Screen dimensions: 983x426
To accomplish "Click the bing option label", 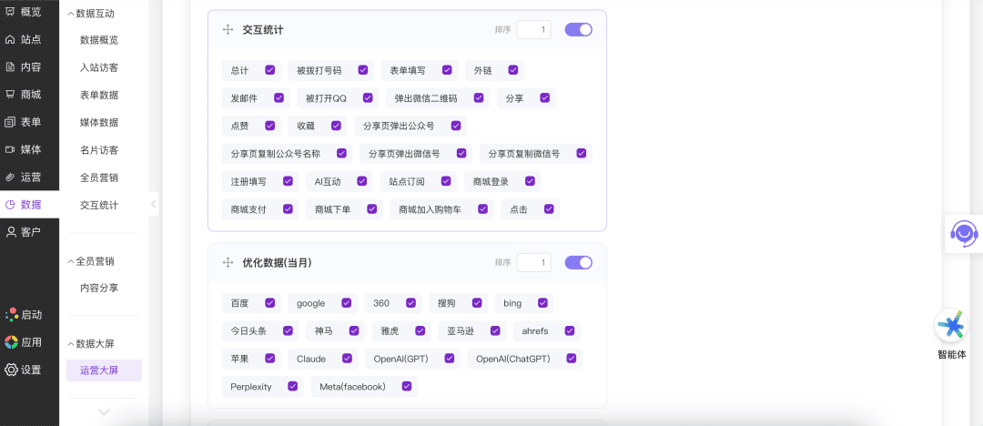I will [512, 304].
